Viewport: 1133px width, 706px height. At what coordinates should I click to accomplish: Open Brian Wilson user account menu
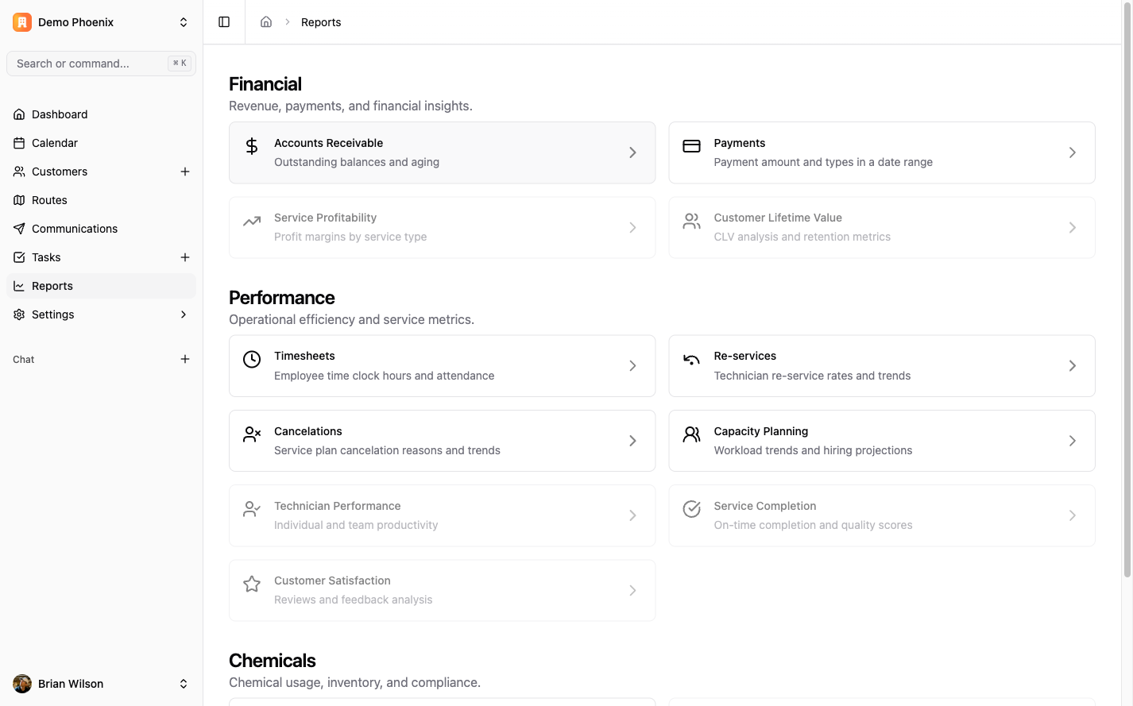101,684
